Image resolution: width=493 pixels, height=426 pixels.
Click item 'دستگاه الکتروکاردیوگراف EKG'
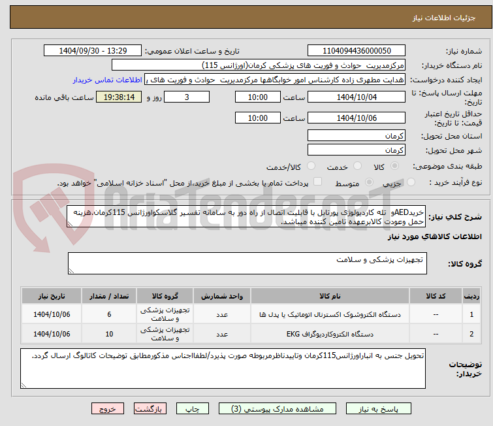coord(330,334)
